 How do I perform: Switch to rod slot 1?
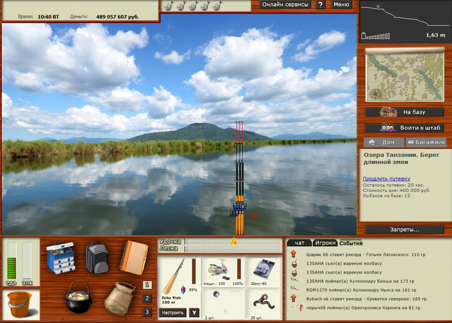tap(147, 285)
